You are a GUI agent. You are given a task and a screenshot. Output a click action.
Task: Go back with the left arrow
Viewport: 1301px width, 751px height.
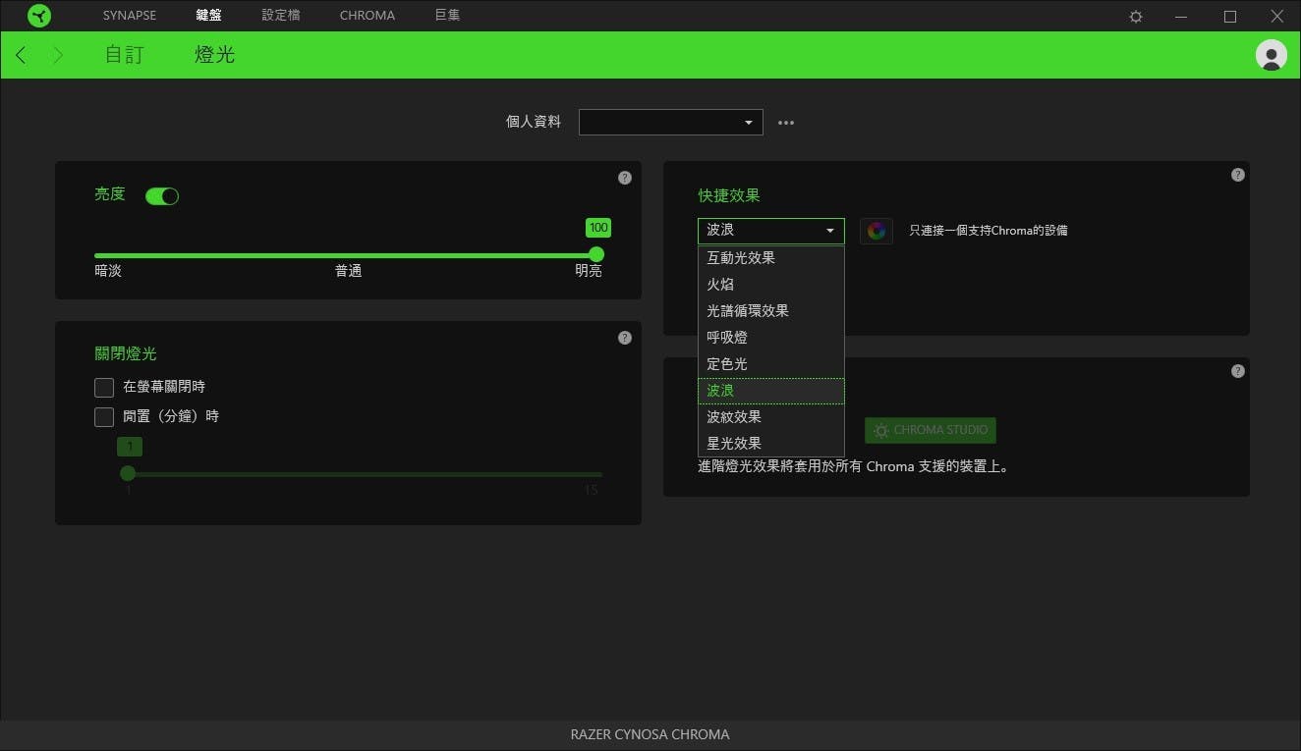pos(21,55)
